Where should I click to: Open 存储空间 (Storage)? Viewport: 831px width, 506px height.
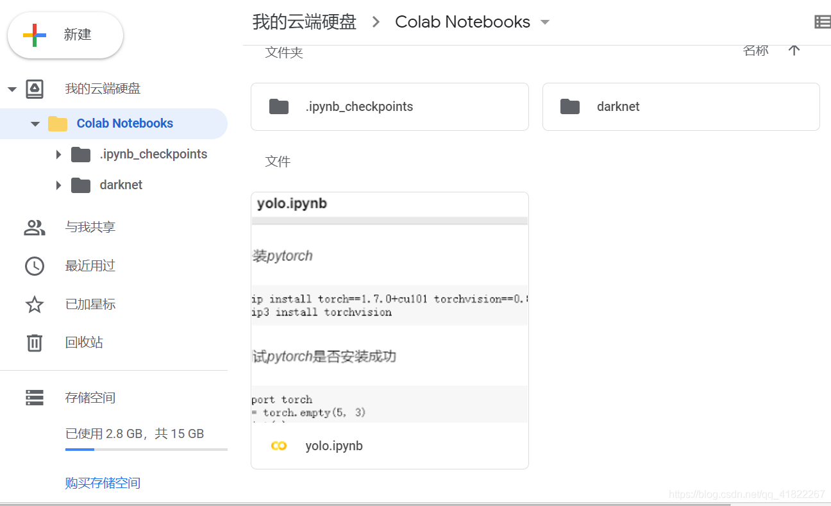[x=90, y=398]
